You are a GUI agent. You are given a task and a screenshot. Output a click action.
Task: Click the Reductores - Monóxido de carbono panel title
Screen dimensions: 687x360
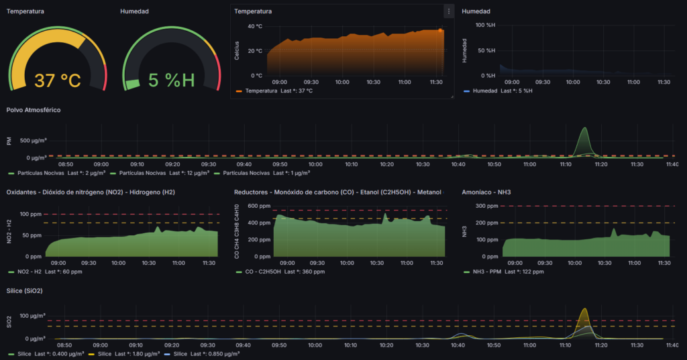337,192
